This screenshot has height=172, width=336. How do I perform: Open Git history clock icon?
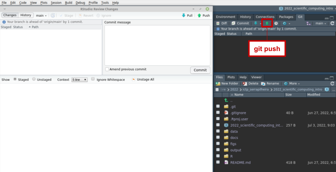click(x=276, y=23)
